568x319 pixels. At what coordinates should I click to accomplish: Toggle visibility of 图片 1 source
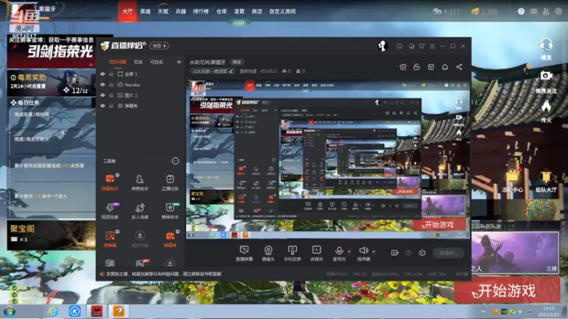click(102, 95)
